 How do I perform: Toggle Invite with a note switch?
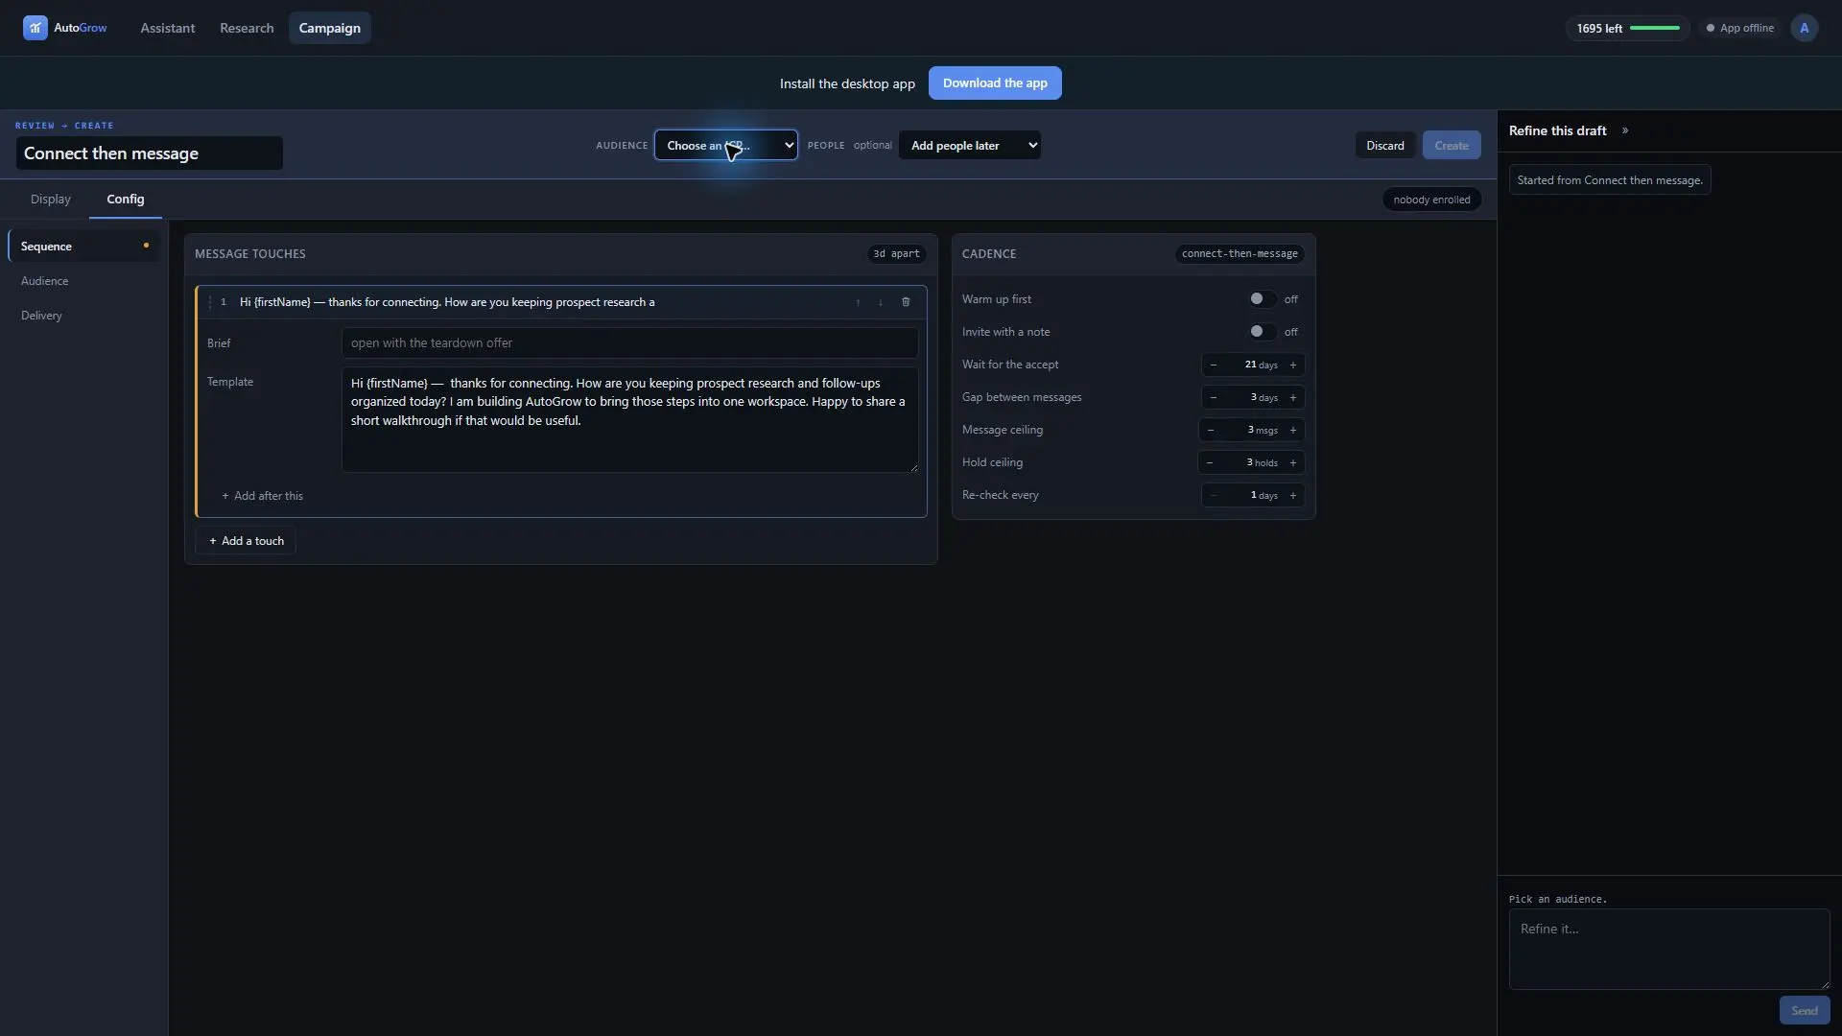(x=1262, y=332)
